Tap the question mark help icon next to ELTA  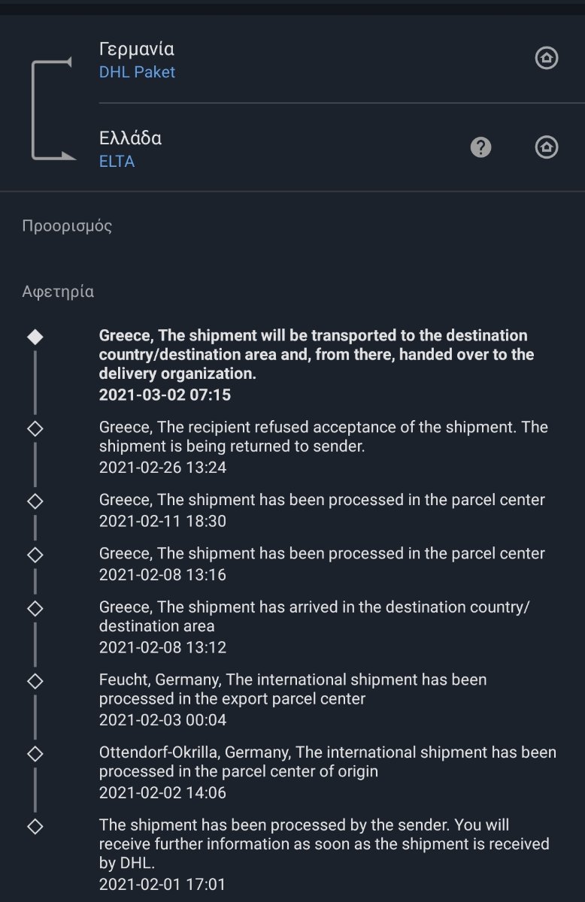tap(480, 147)
